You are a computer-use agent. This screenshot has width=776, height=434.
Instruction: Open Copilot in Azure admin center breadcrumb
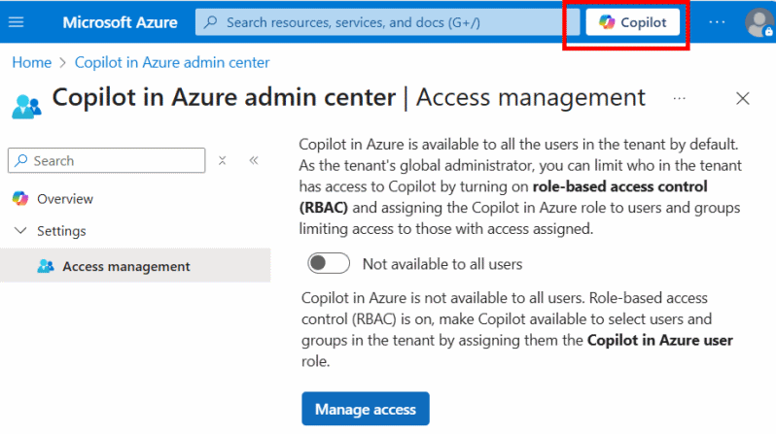coord(172,63)
